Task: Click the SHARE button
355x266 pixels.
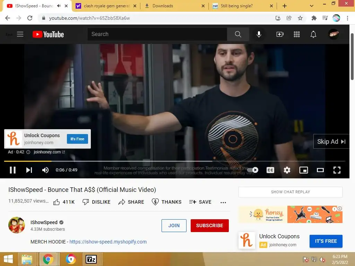Action: (x=131, y=202)
